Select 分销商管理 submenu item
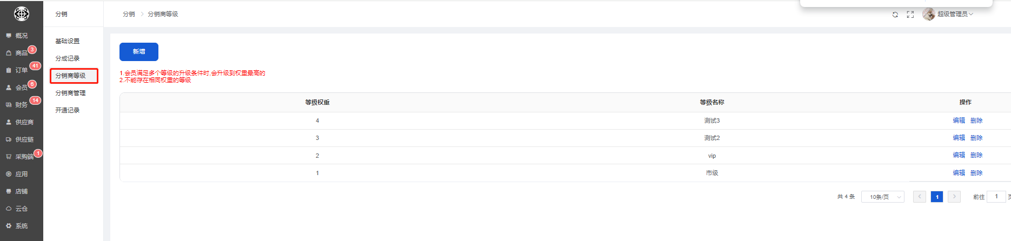Screen dimensions: 1011x241 (x=70, y=93)
